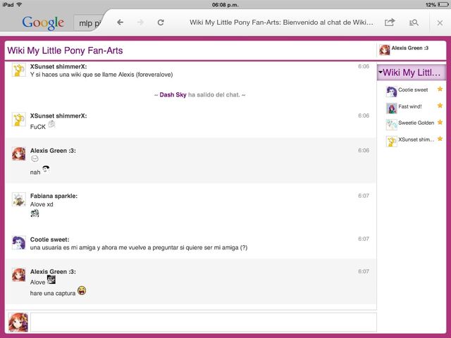The image size is (451, 338).
Task: Click Alexis Green avatar beside 'hare una captura'
Action: [x=19, y=275]
